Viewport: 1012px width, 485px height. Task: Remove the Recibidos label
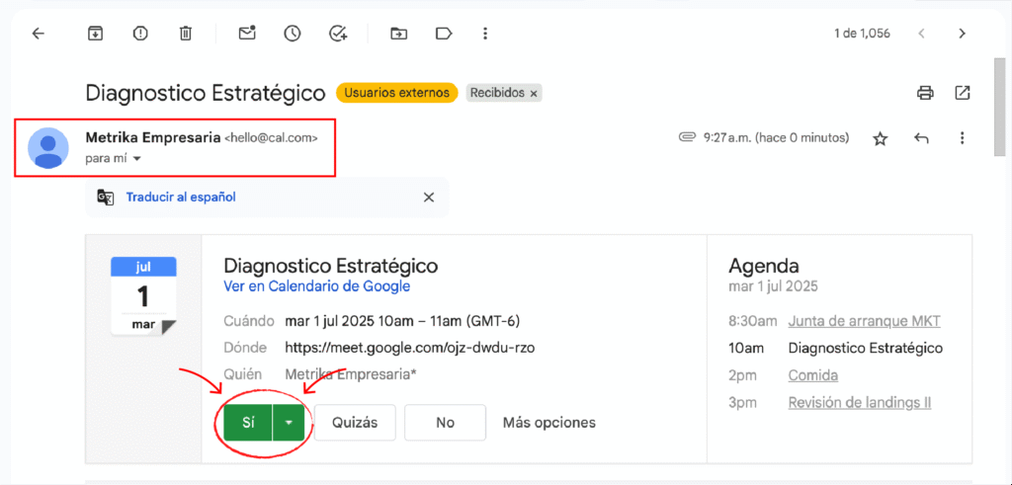tap(533, 94)
